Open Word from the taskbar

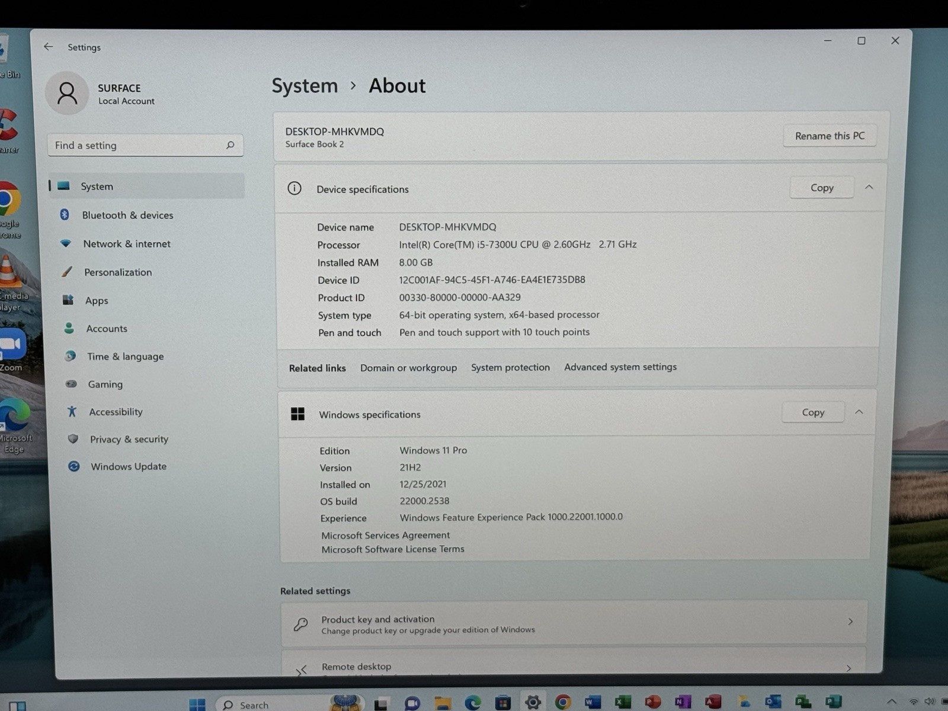click(x=592, y=702)
